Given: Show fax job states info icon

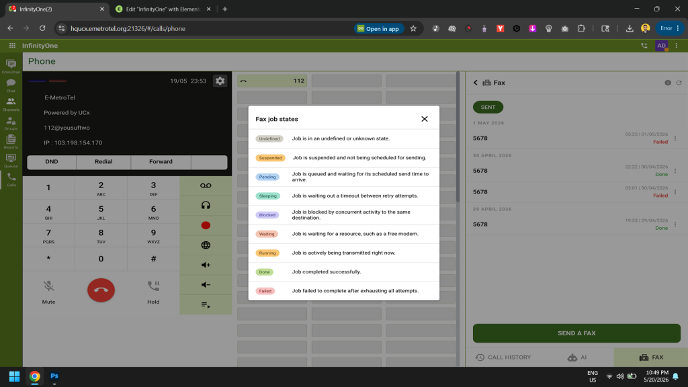Looking at the screenshot, I should [668, 83].
